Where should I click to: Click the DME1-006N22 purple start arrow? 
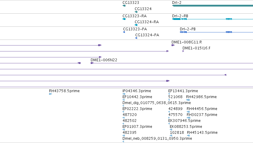[92, 63]
